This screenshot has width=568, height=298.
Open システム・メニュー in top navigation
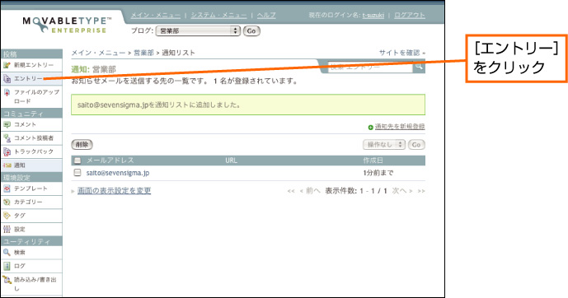[218, 15]
